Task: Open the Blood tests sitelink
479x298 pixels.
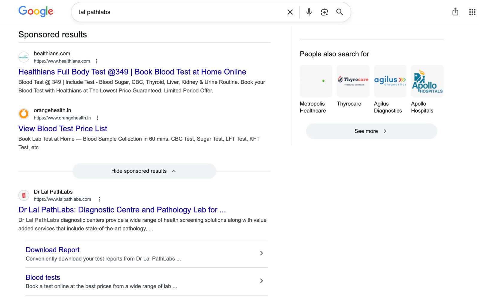Action: (x=43, y=277)
